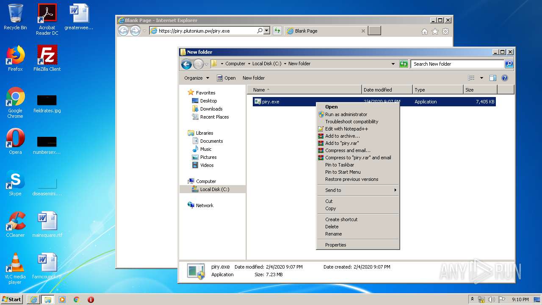Click Internet Explorer refresh button

(277, 30)
